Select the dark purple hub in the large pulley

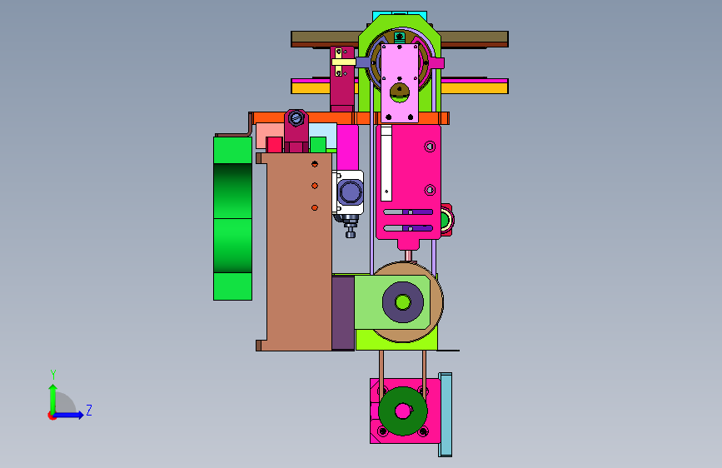click(x=403, y=302)
